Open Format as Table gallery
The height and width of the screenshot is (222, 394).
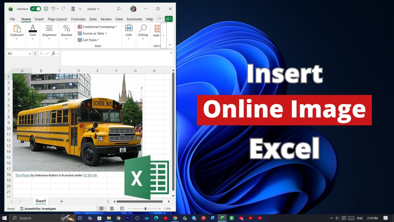point(92,33)
